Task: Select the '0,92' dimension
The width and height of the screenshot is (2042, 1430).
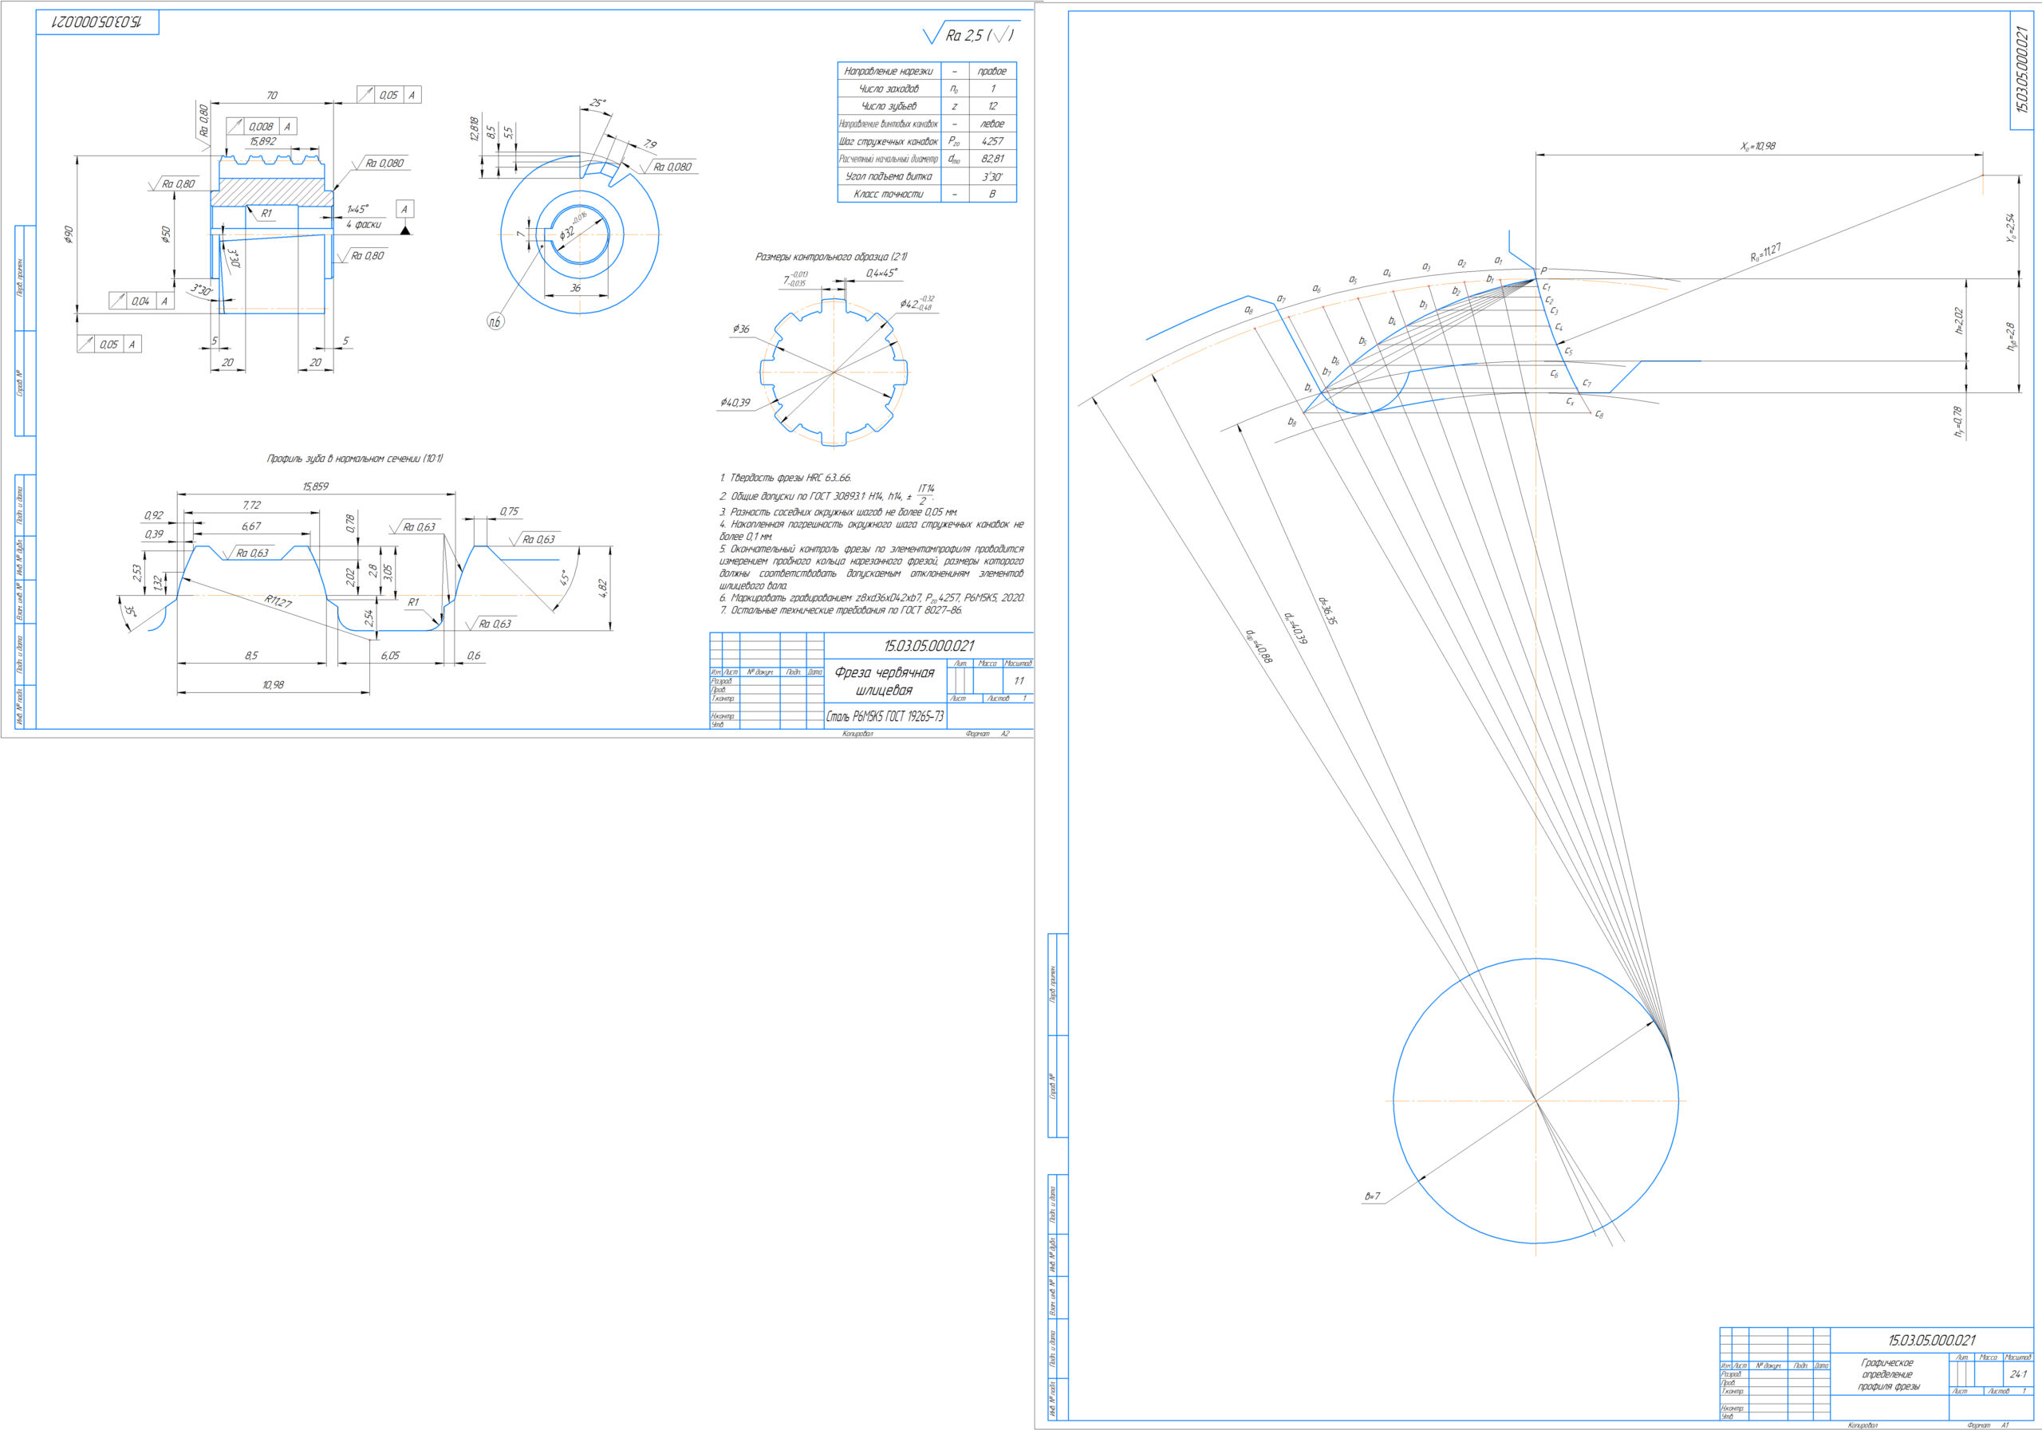Action: (x=154, y=516)
